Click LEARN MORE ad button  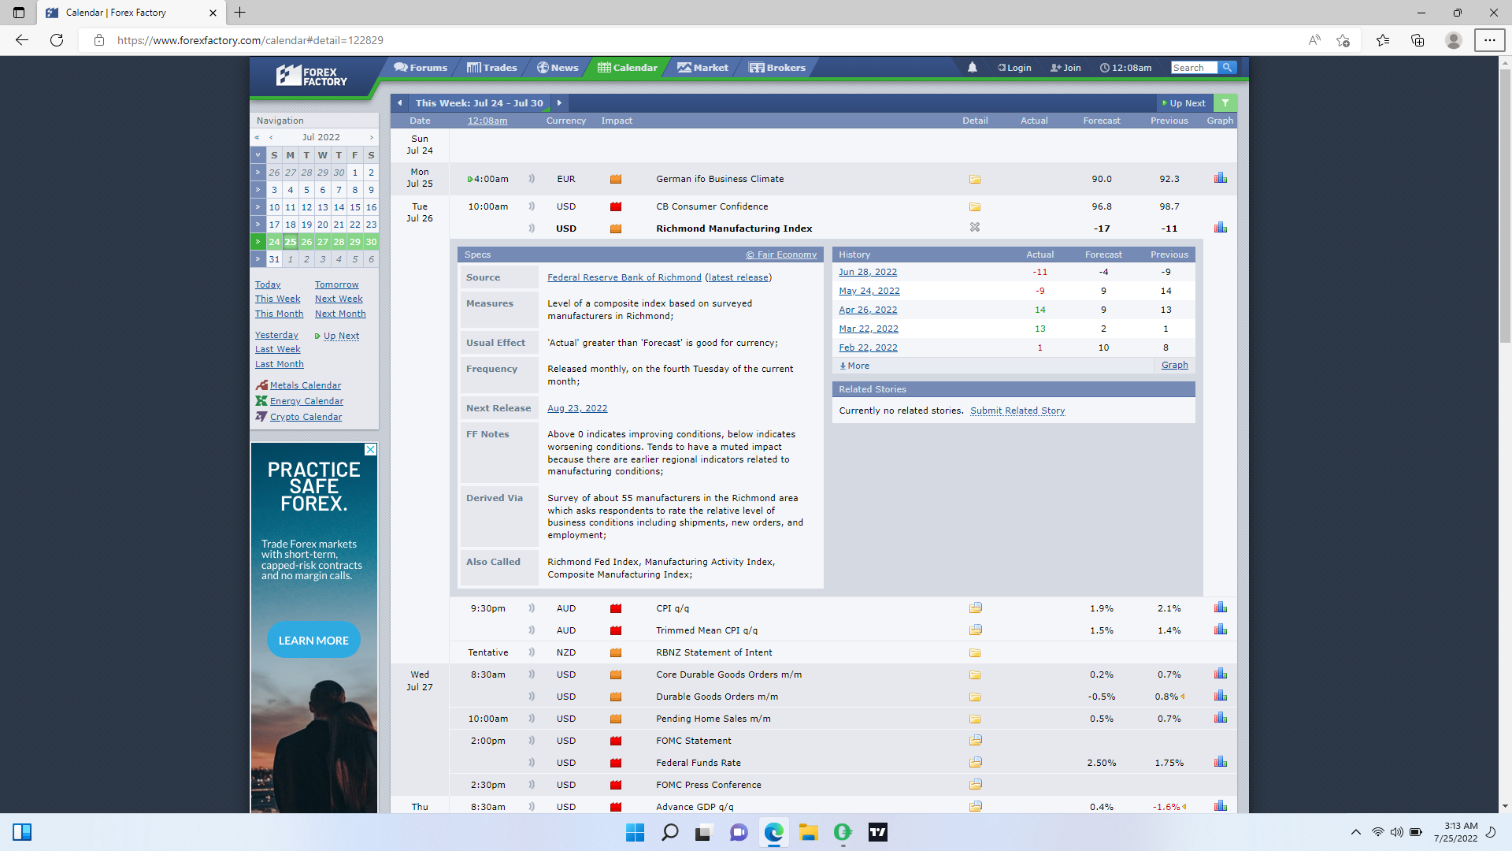pos(313,641)
